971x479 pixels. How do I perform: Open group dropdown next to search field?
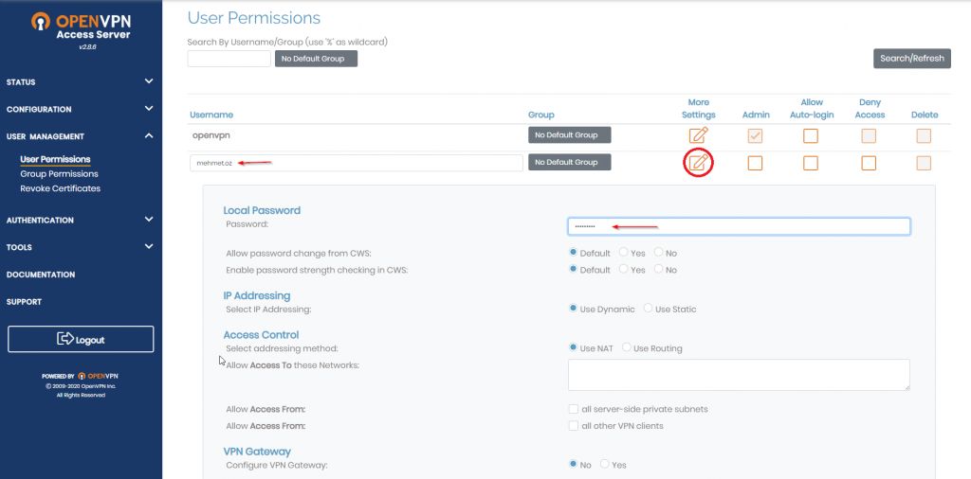(316, 59)
